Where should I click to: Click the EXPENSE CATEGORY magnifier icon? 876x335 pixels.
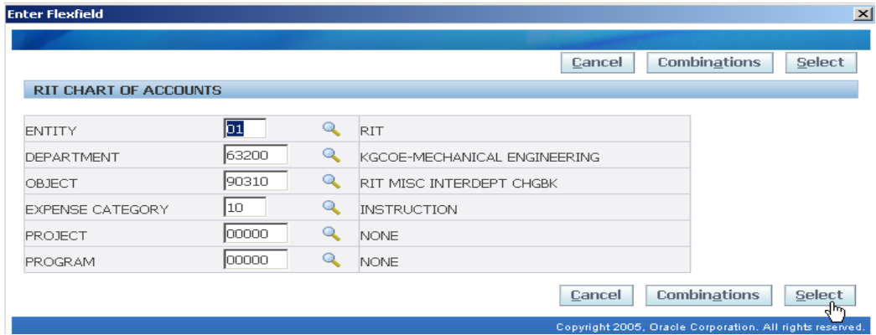coord(332,208)
